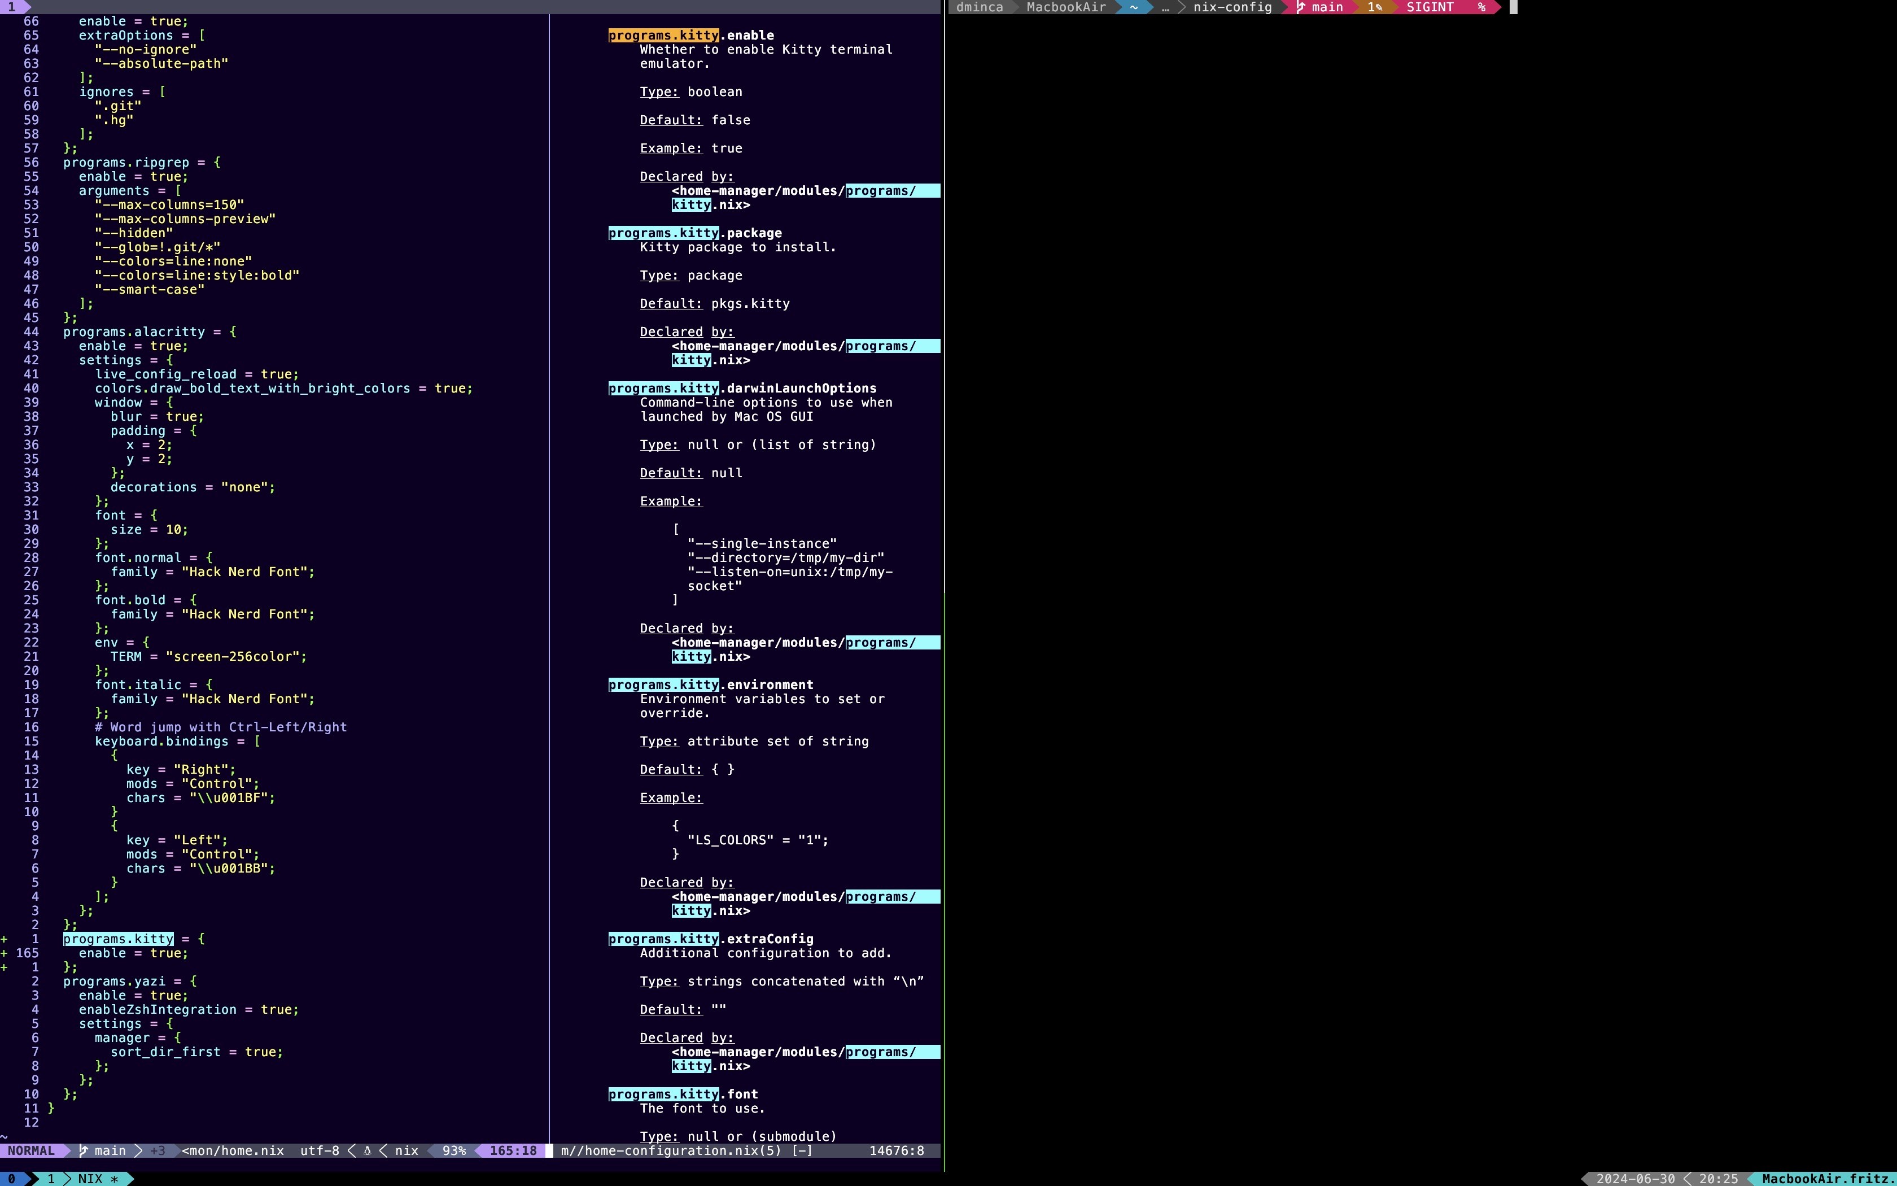Image resolution: width=1897 pixels, height=1186 pixels.
Task: Click 'dminca' user segment in prompt
Action: (979, 7)
